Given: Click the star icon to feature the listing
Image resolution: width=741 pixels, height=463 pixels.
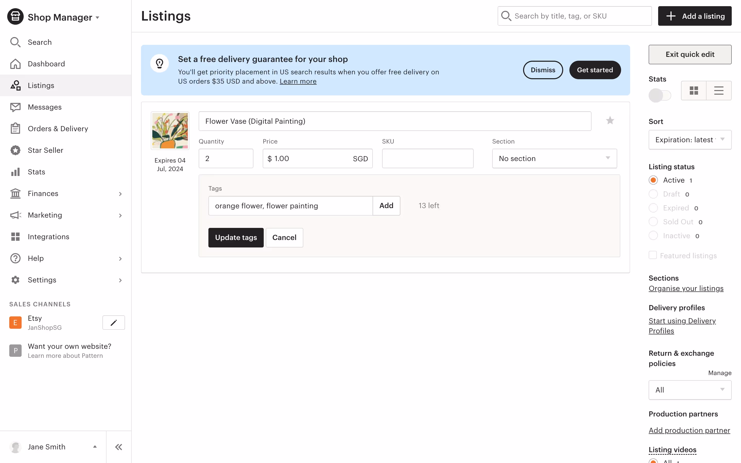Looking at the screenshot, I should coord(610,121).
